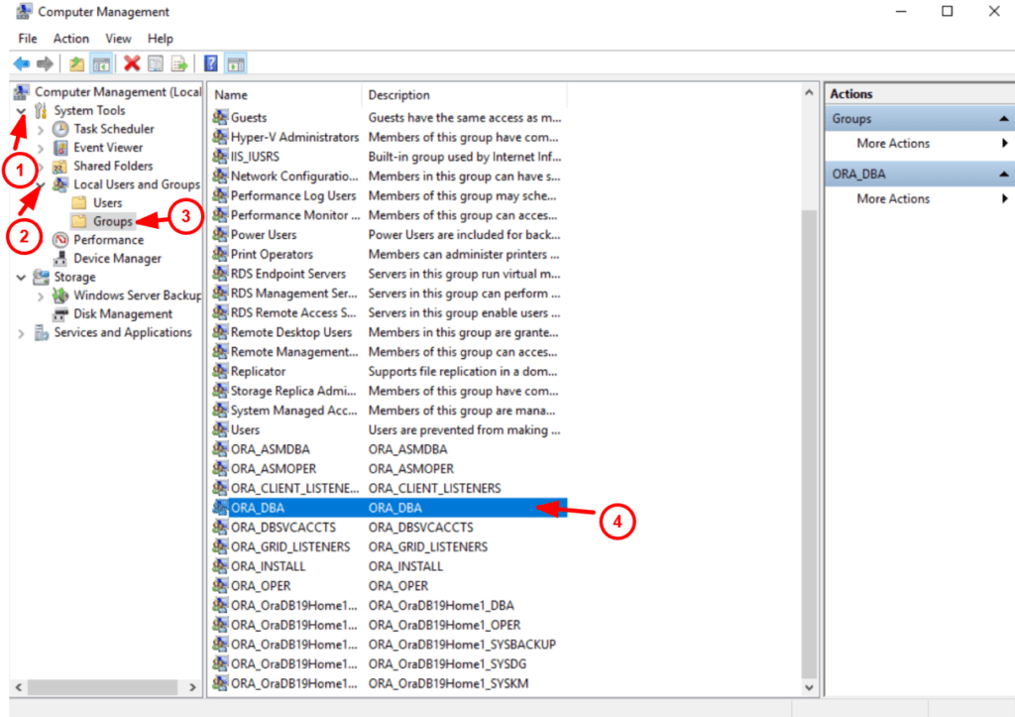Click the Back arrow toolbar icon
Viewport: 1015px width, 717px height.
pyautogui.click(x=22, y=63)
